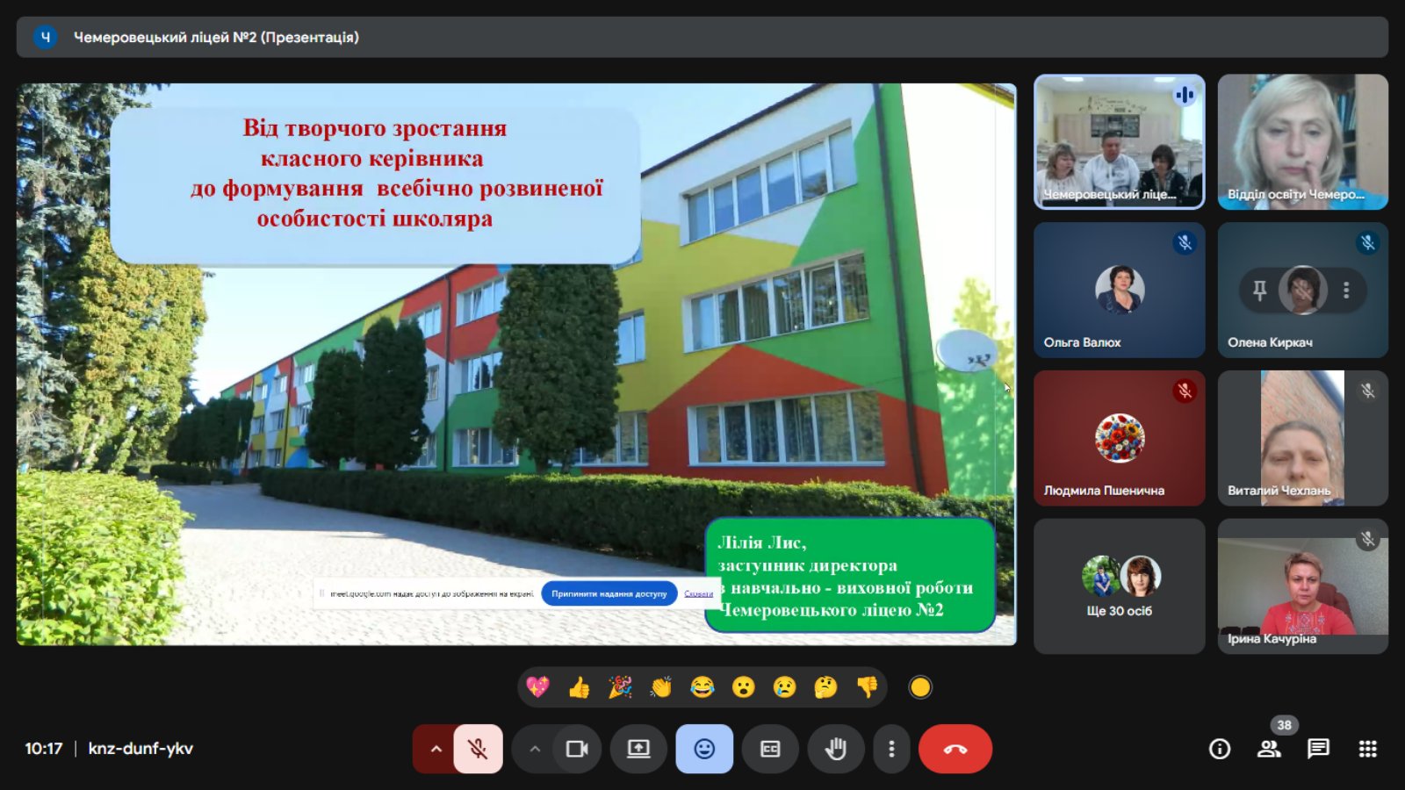The image size is (1405, 790).
Task: Open the activities grid icon
Action: point(1367,749)
